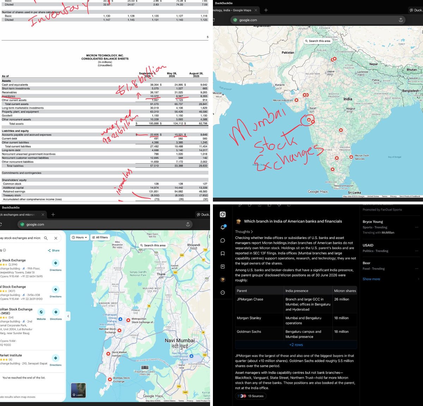Open new tab in India map window

coord(266,10)
